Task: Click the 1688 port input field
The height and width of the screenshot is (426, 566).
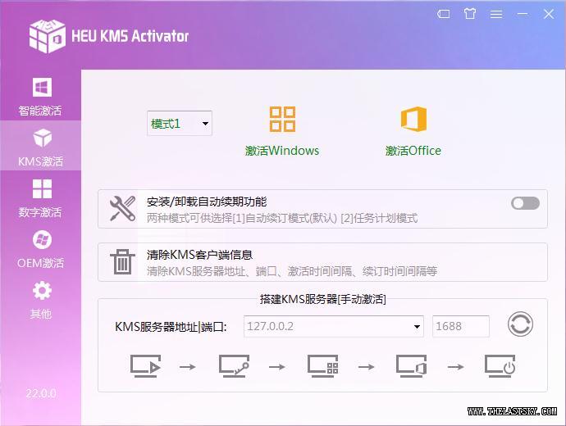Action: [x=461, y=327]
